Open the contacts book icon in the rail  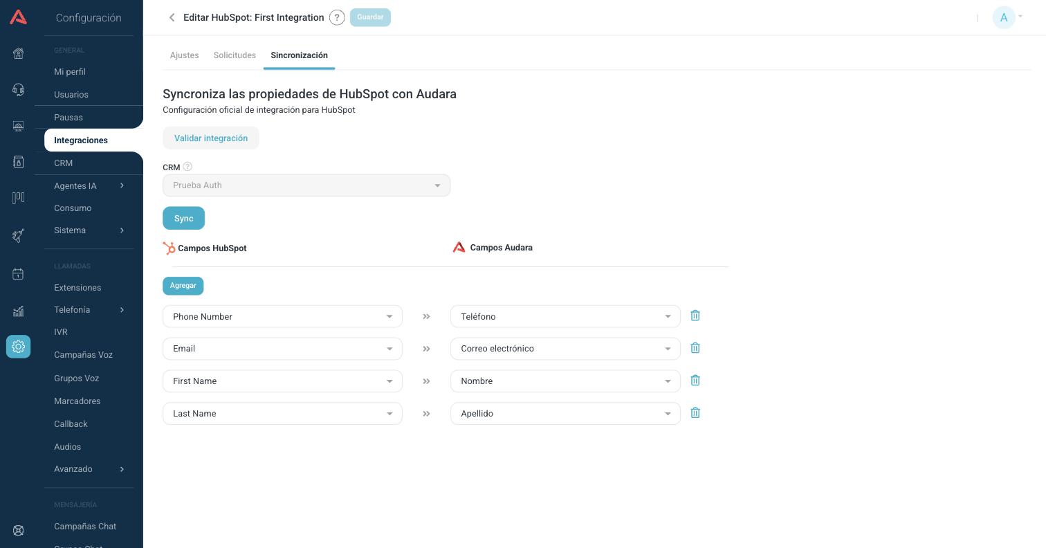(18, 162)
